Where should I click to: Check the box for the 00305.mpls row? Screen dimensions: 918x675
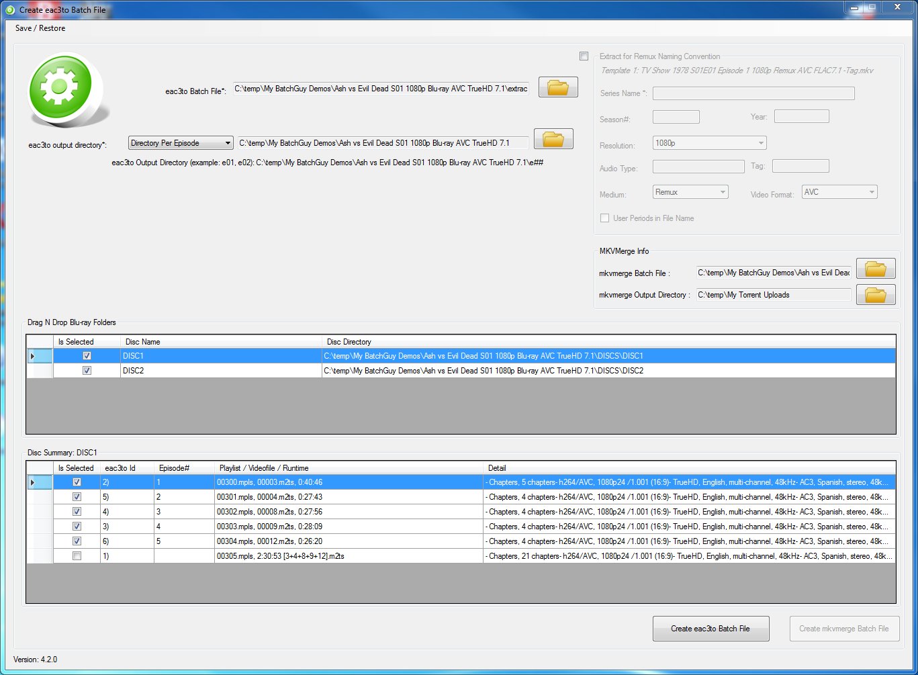(x=77, y=556)
